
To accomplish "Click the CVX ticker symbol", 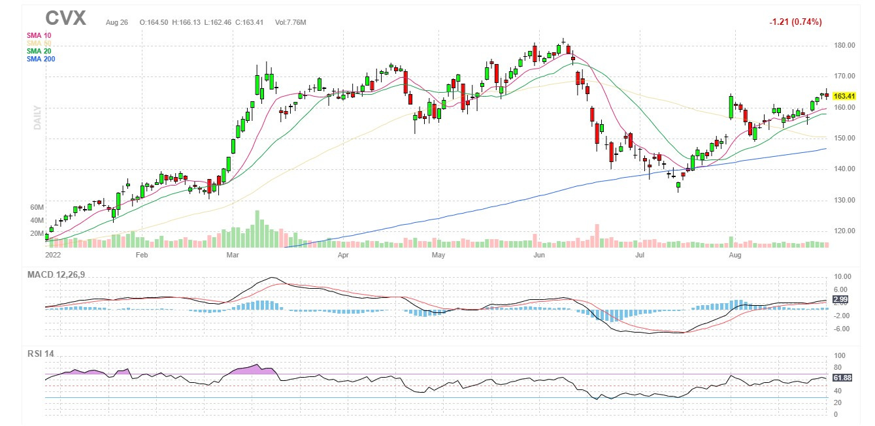I will pyautogui.click(x=65, y=18).
